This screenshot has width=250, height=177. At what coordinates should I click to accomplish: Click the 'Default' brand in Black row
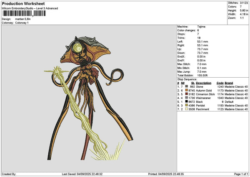click(x=229, y=101)
